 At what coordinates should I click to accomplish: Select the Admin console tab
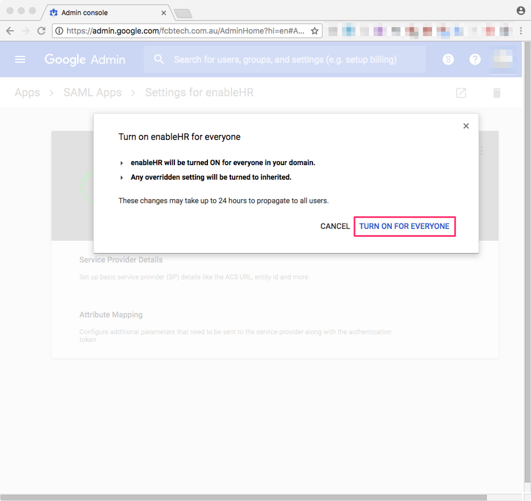click(108, 13)
